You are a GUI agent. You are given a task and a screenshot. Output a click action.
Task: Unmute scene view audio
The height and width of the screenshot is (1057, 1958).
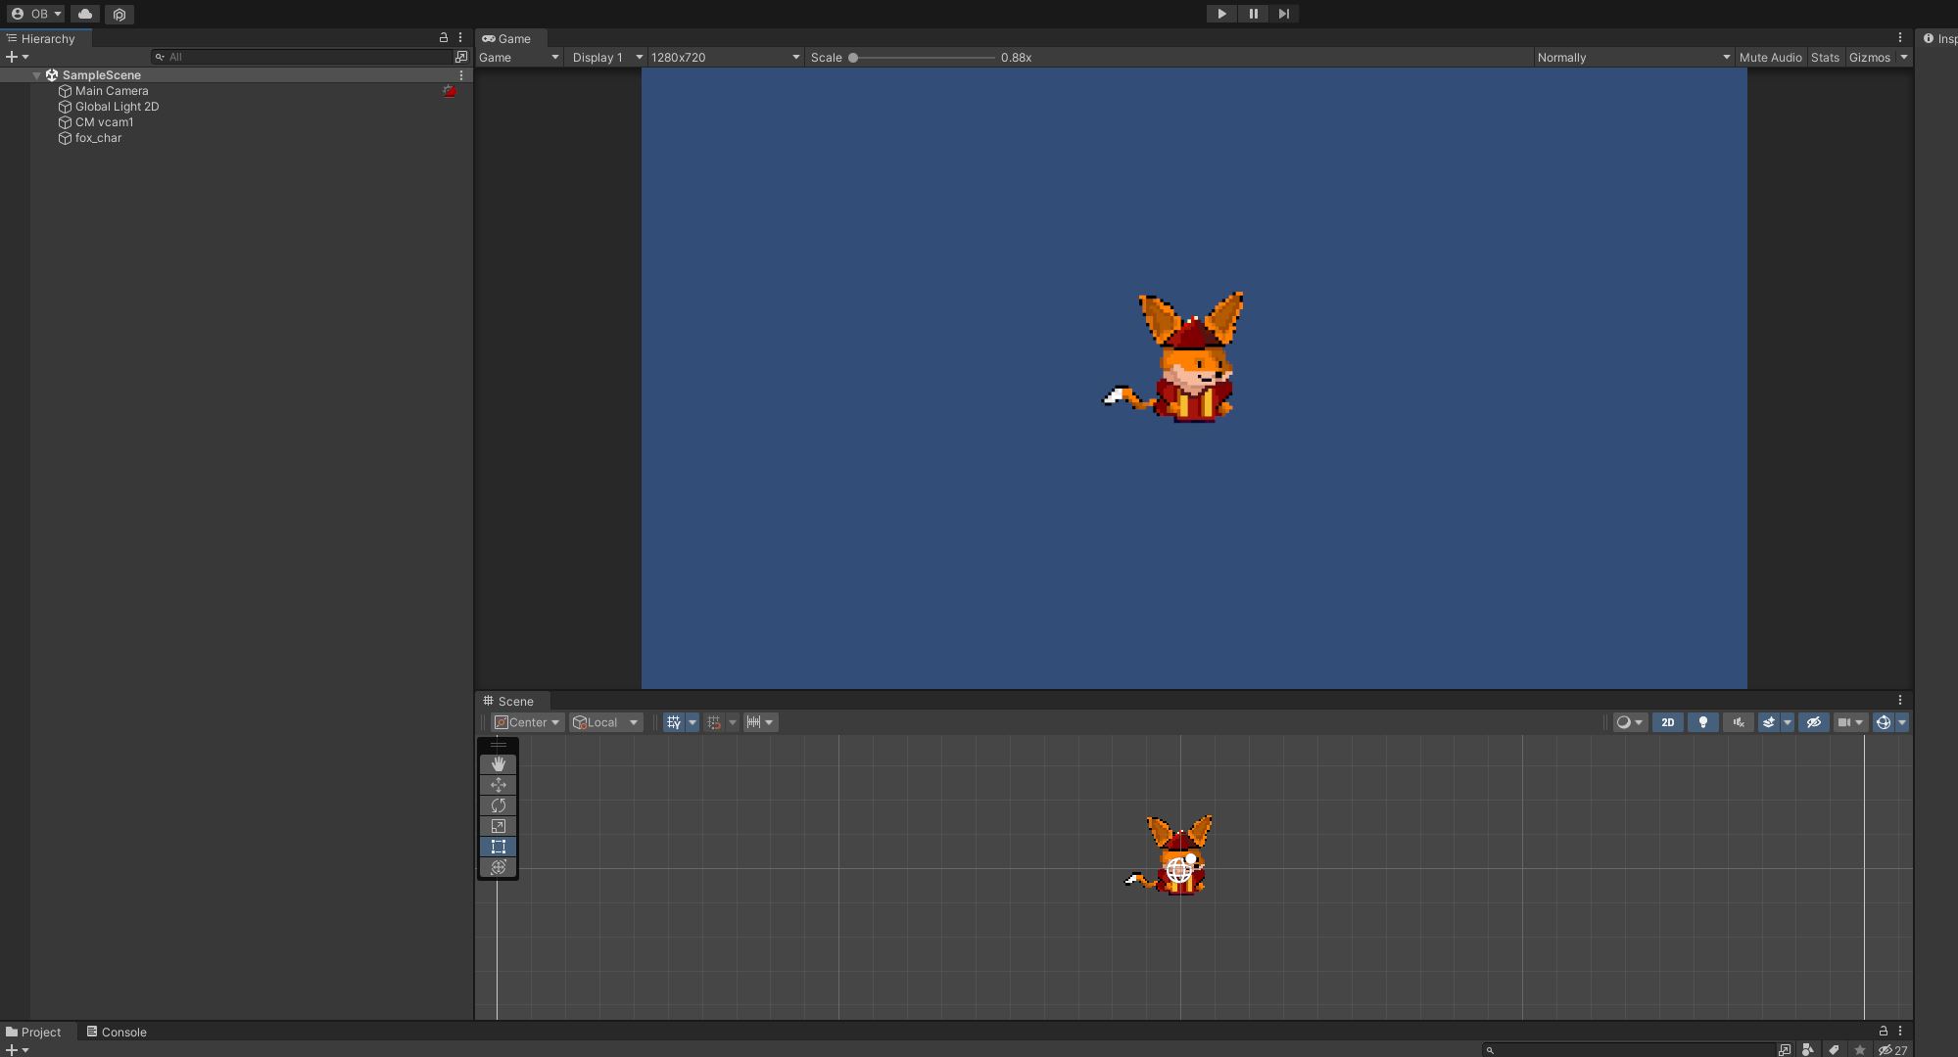coord(1737,722)
